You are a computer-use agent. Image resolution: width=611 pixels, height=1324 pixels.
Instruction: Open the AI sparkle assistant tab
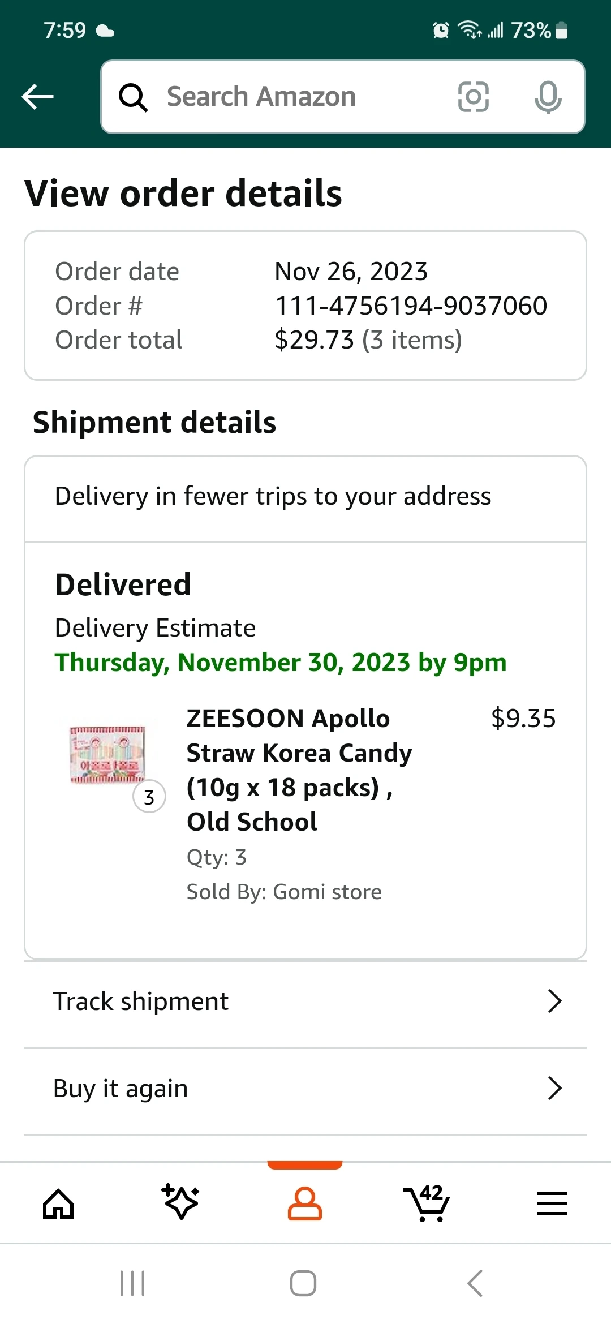(x=181, y=1202)
